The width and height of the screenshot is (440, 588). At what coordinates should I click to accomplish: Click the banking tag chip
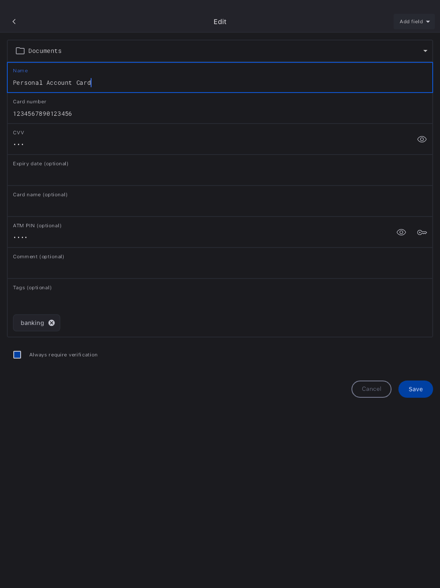(x=32, y=323)
